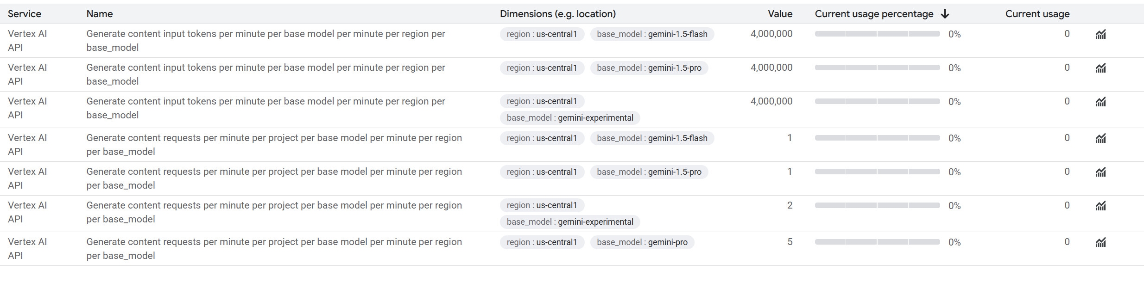This screenshot has height=295, width=1144.
Task: Click the Current usage column header
Action: [x=1037, y=14]
